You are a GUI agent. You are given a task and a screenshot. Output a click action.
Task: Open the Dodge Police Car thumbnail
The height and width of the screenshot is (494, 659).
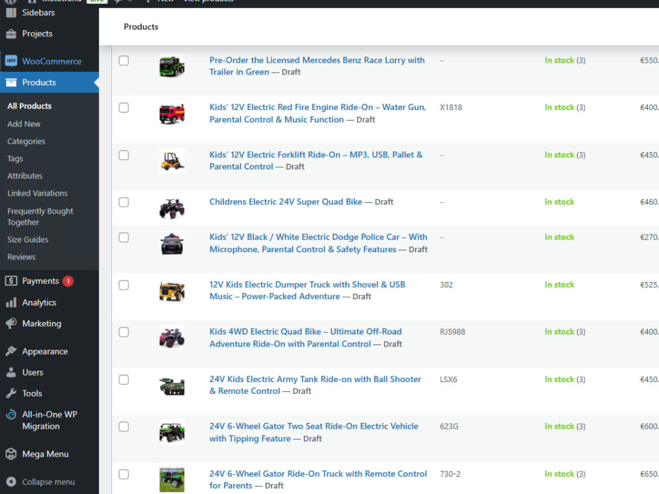point(172,244)
